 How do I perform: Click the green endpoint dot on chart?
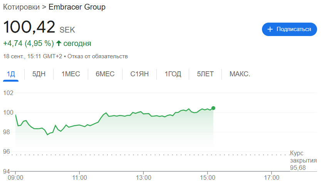pos(213,108)
